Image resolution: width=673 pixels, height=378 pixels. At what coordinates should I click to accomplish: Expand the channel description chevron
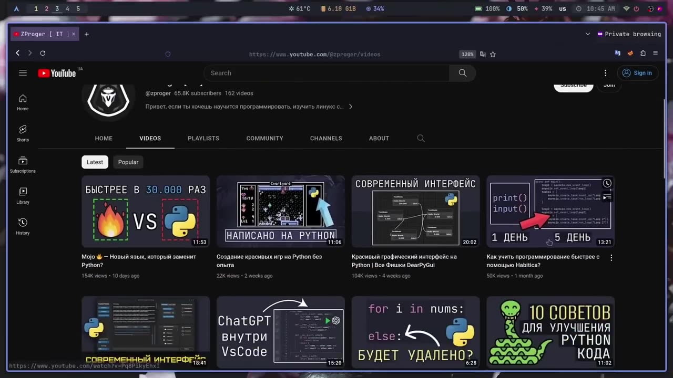[x=351, y=107]
